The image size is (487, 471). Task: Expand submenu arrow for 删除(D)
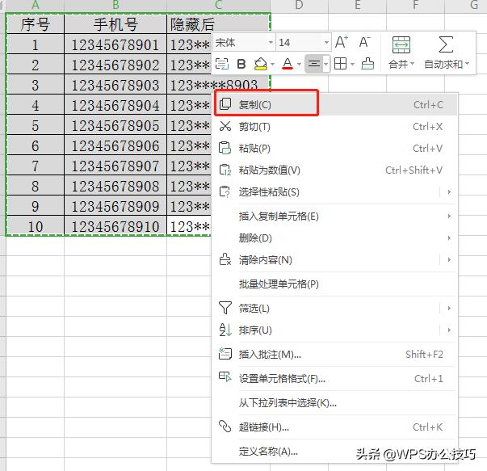click(x=449, y=238)
